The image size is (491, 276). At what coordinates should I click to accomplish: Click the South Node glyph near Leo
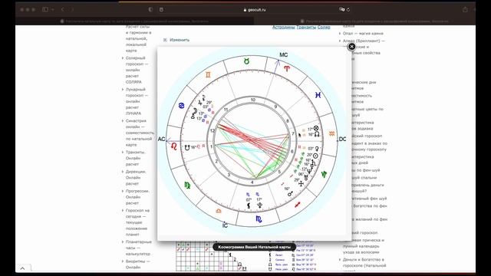point(187,147)
